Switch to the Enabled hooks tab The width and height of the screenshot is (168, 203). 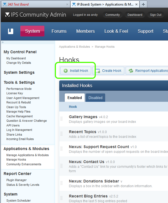75,98
